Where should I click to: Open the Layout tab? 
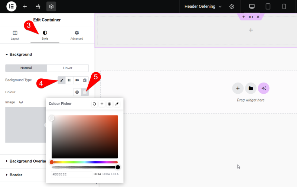(x=15, y=35)
